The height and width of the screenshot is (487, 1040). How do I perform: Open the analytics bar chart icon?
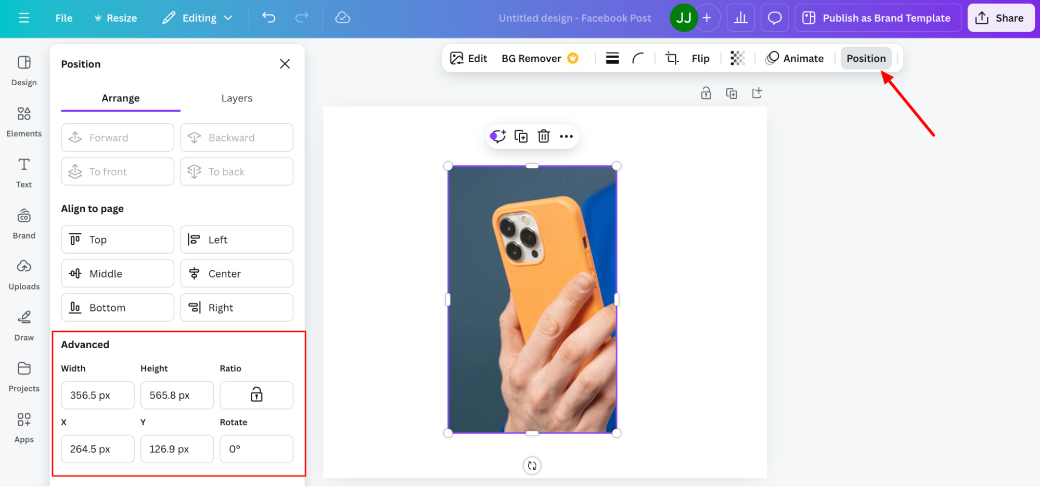pyautogui.click(x=741, y=18)
